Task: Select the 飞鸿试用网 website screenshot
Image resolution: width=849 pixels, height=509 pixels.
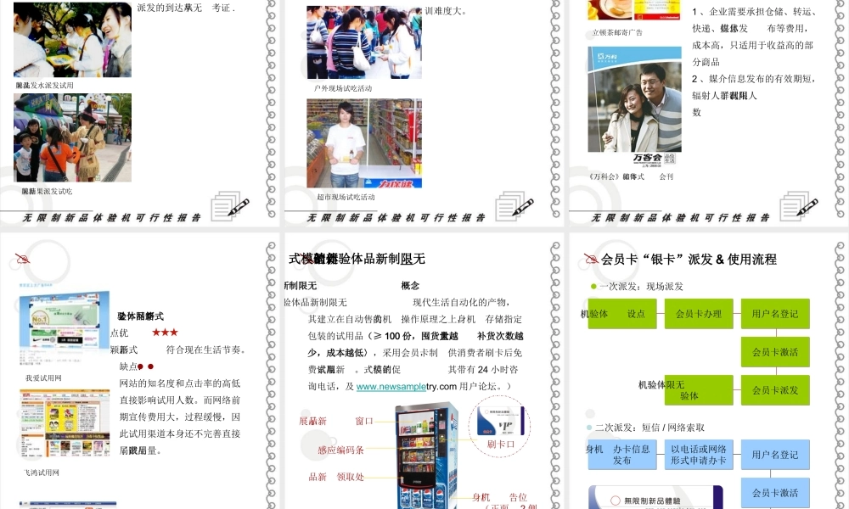Action: (65, 425)
